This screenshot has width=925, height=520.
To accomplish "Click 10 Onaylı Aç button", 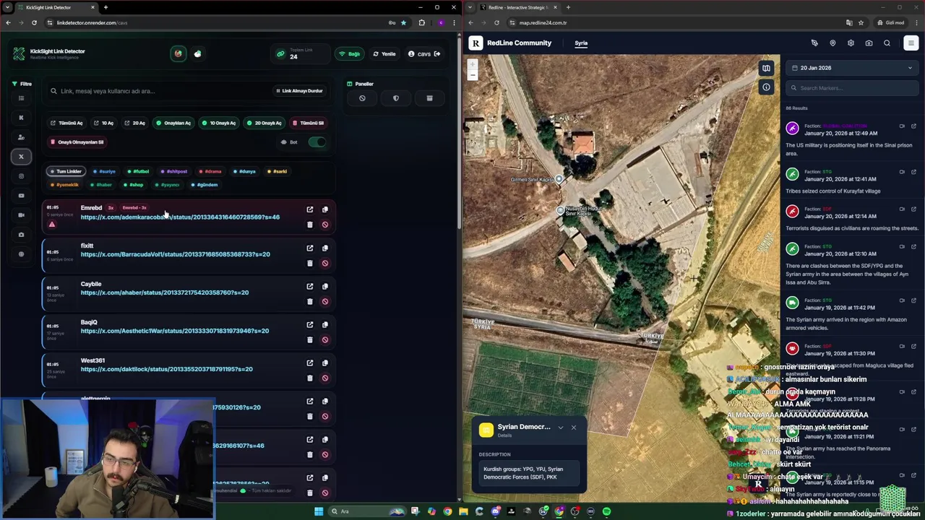I will (218, 123).
